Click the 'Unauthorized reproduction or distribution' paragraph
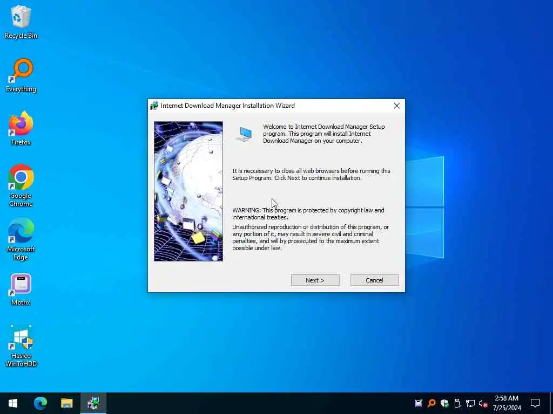553x414 pixels. click(x=311, y=238)
